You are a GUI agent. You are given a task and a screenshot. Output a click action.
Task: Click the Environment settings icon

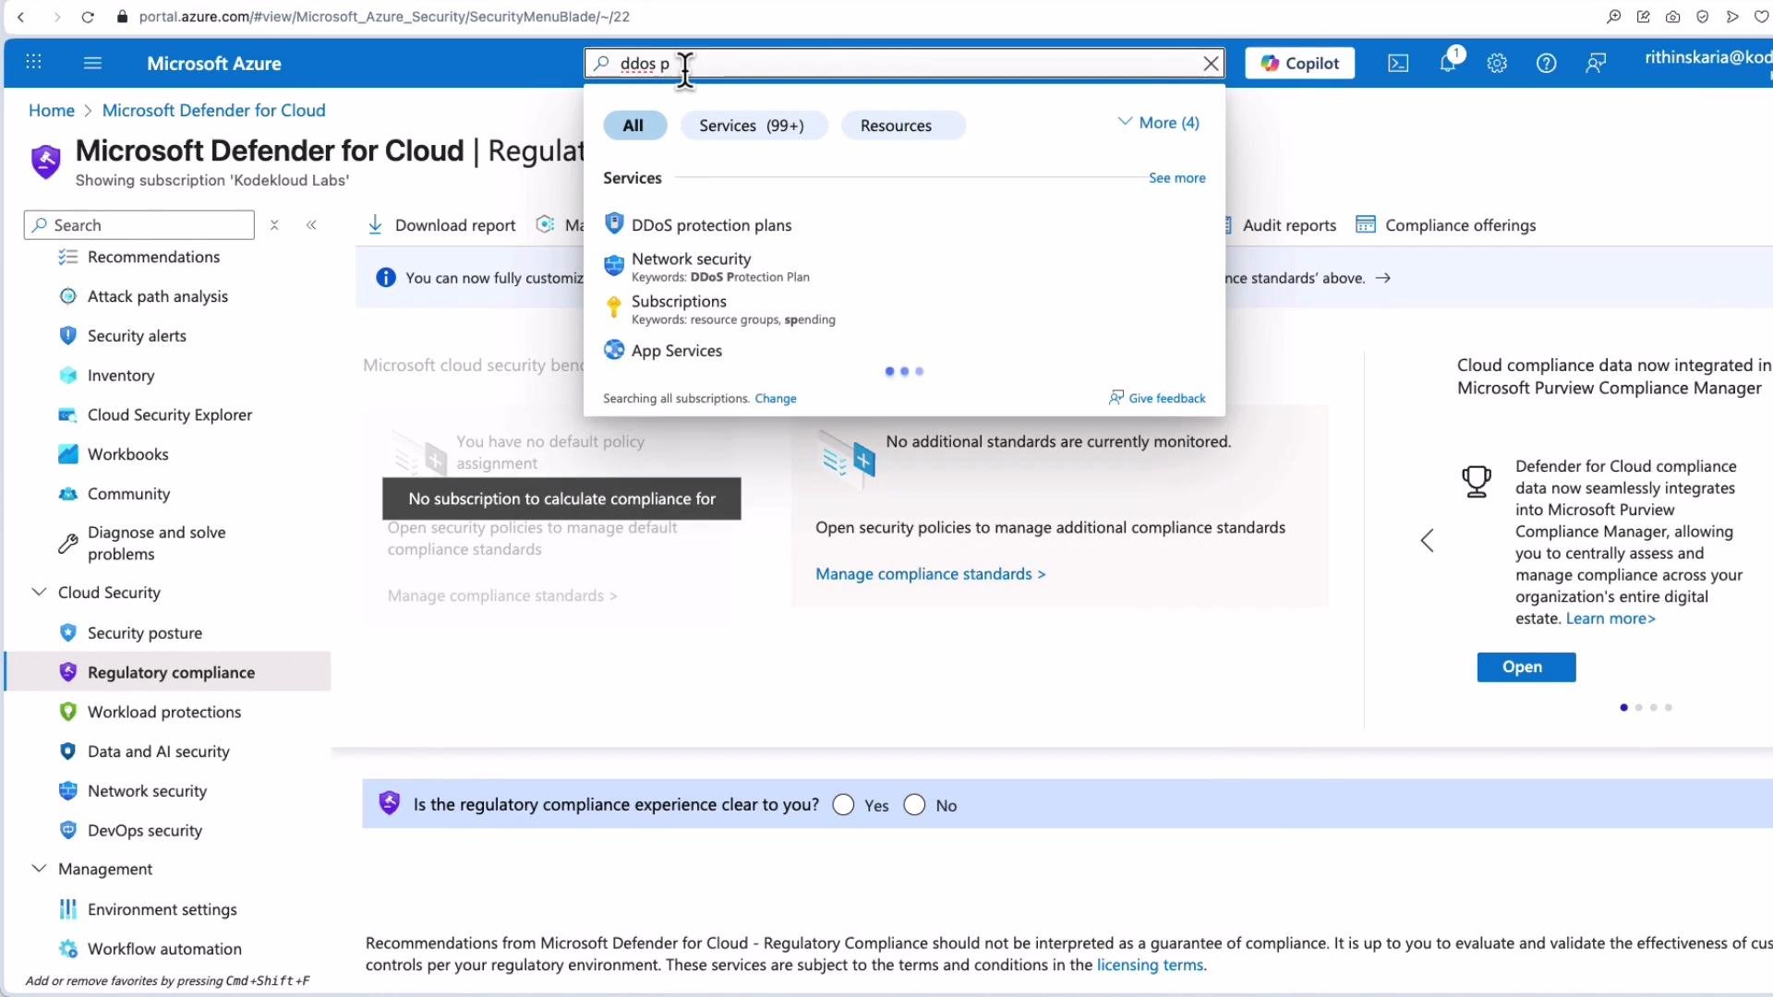click(x=67, y=909)
